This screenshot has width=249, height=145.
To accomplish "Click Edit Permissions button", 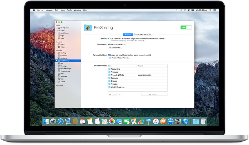I will click(x=115, y=47).
